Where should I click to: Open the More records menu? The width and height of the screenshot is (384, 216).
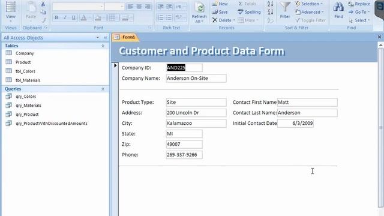click(248, 20)
